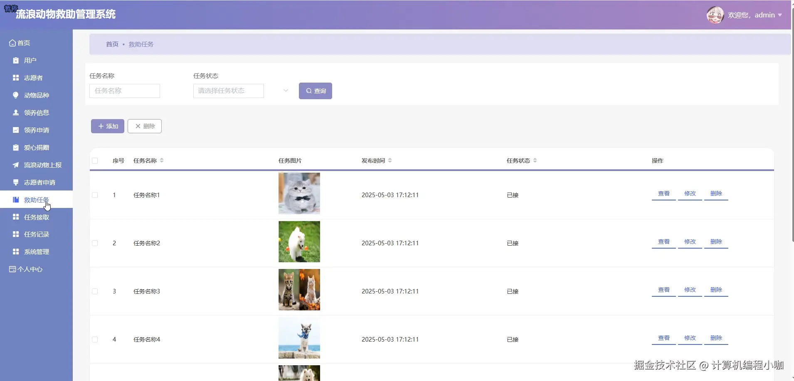Click the 任务接取 grid icon

pos(16,217)
